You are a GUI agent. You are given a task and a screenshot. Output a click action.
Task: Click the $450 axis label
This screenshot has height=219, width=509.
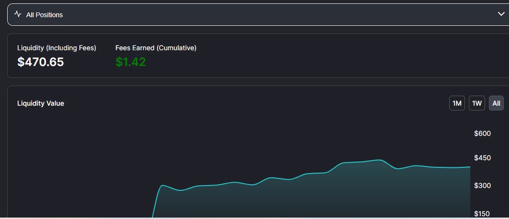click(x=482, y=158)
